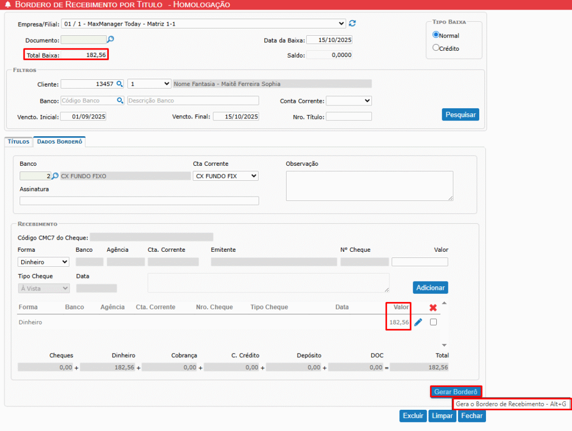Check the Dinheiro row checkbox
Viewport: 572px width, 431px height.
click(433, 322)
